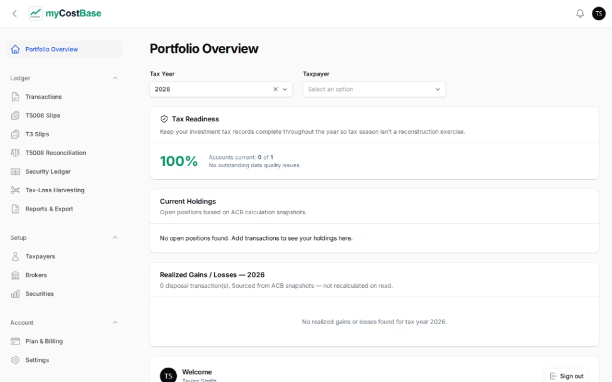
Task: Click the back arrow icon
Action: coord(14,14)
